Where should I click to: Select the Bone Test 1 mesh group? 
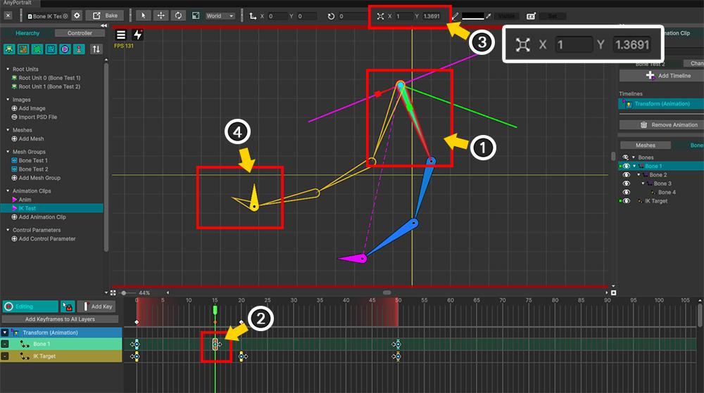pos(33,160)
